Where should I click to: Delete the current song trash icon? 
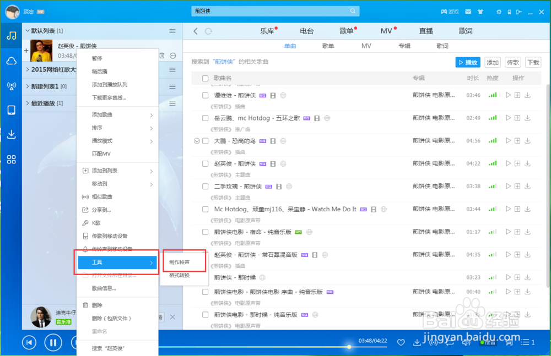(162, 56)
